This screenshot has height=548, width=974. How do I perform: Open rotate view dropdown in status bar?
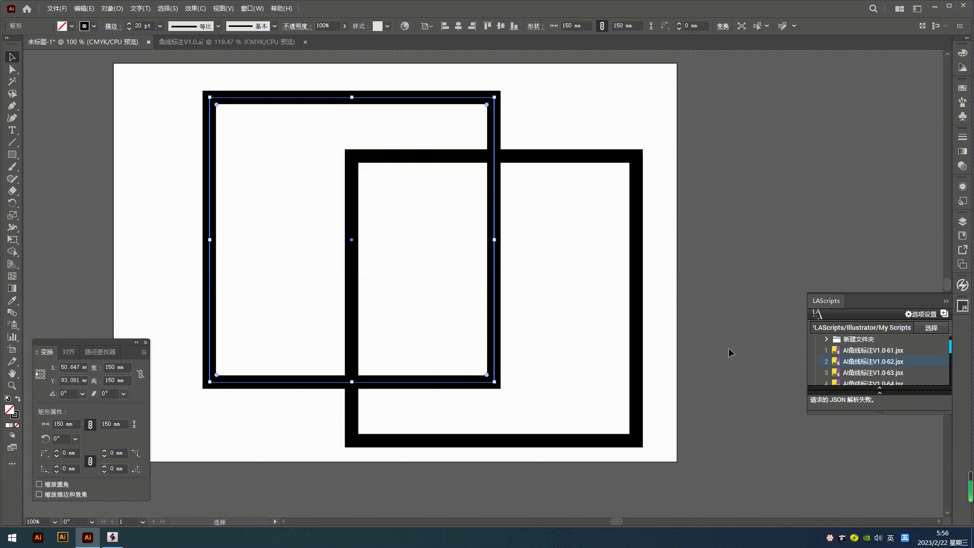(92, 522)
